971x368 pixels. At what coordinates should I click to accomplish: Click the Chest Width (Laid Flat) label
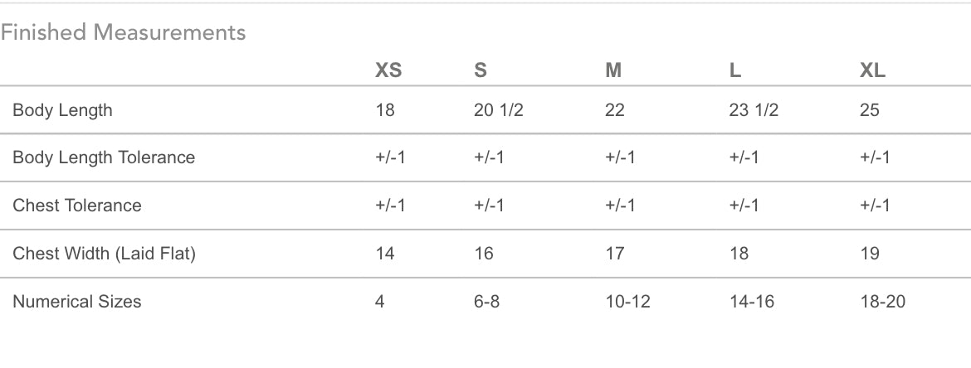104,254
